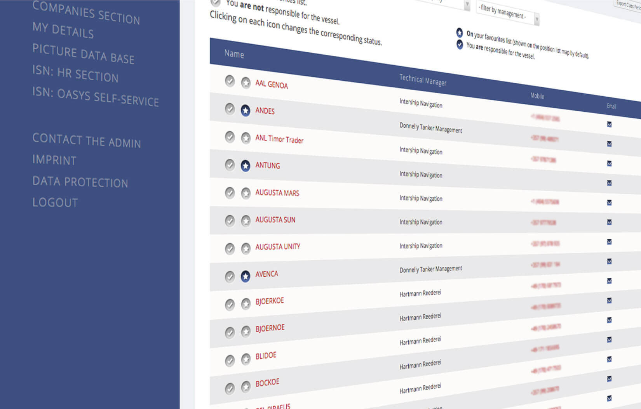Click LOGOUT in the sidebar
641x409 pixels.
pos(55,203)
